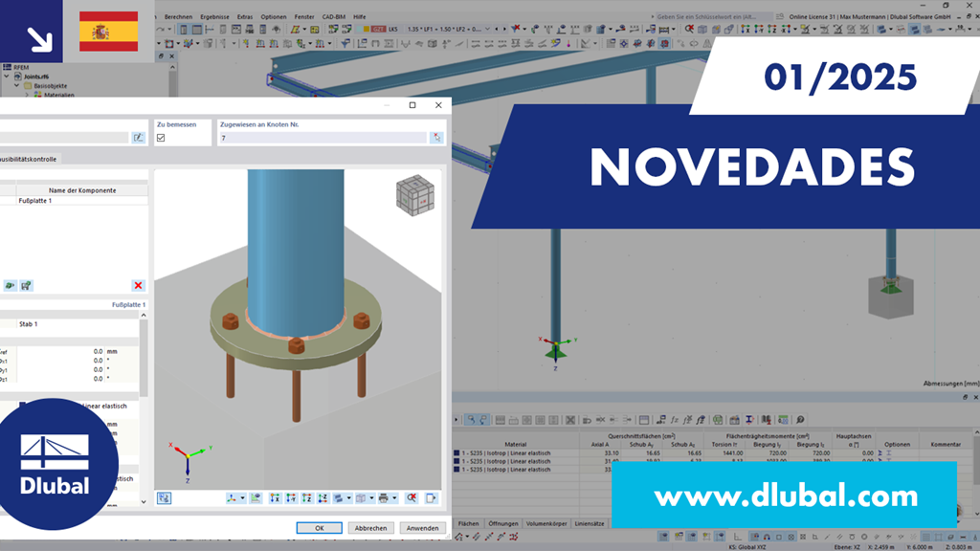This screenshot has width=980, height=551.
Task: Open the Extras menu
Action: point(245,17)
